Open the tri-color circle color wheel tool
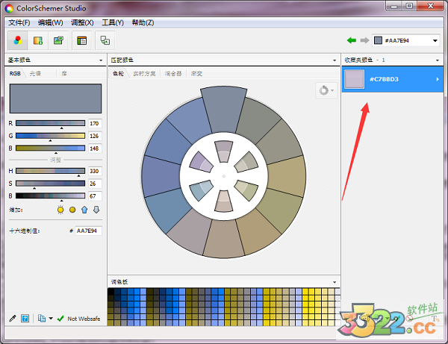448x344 pixels. [x=18, y=40]
